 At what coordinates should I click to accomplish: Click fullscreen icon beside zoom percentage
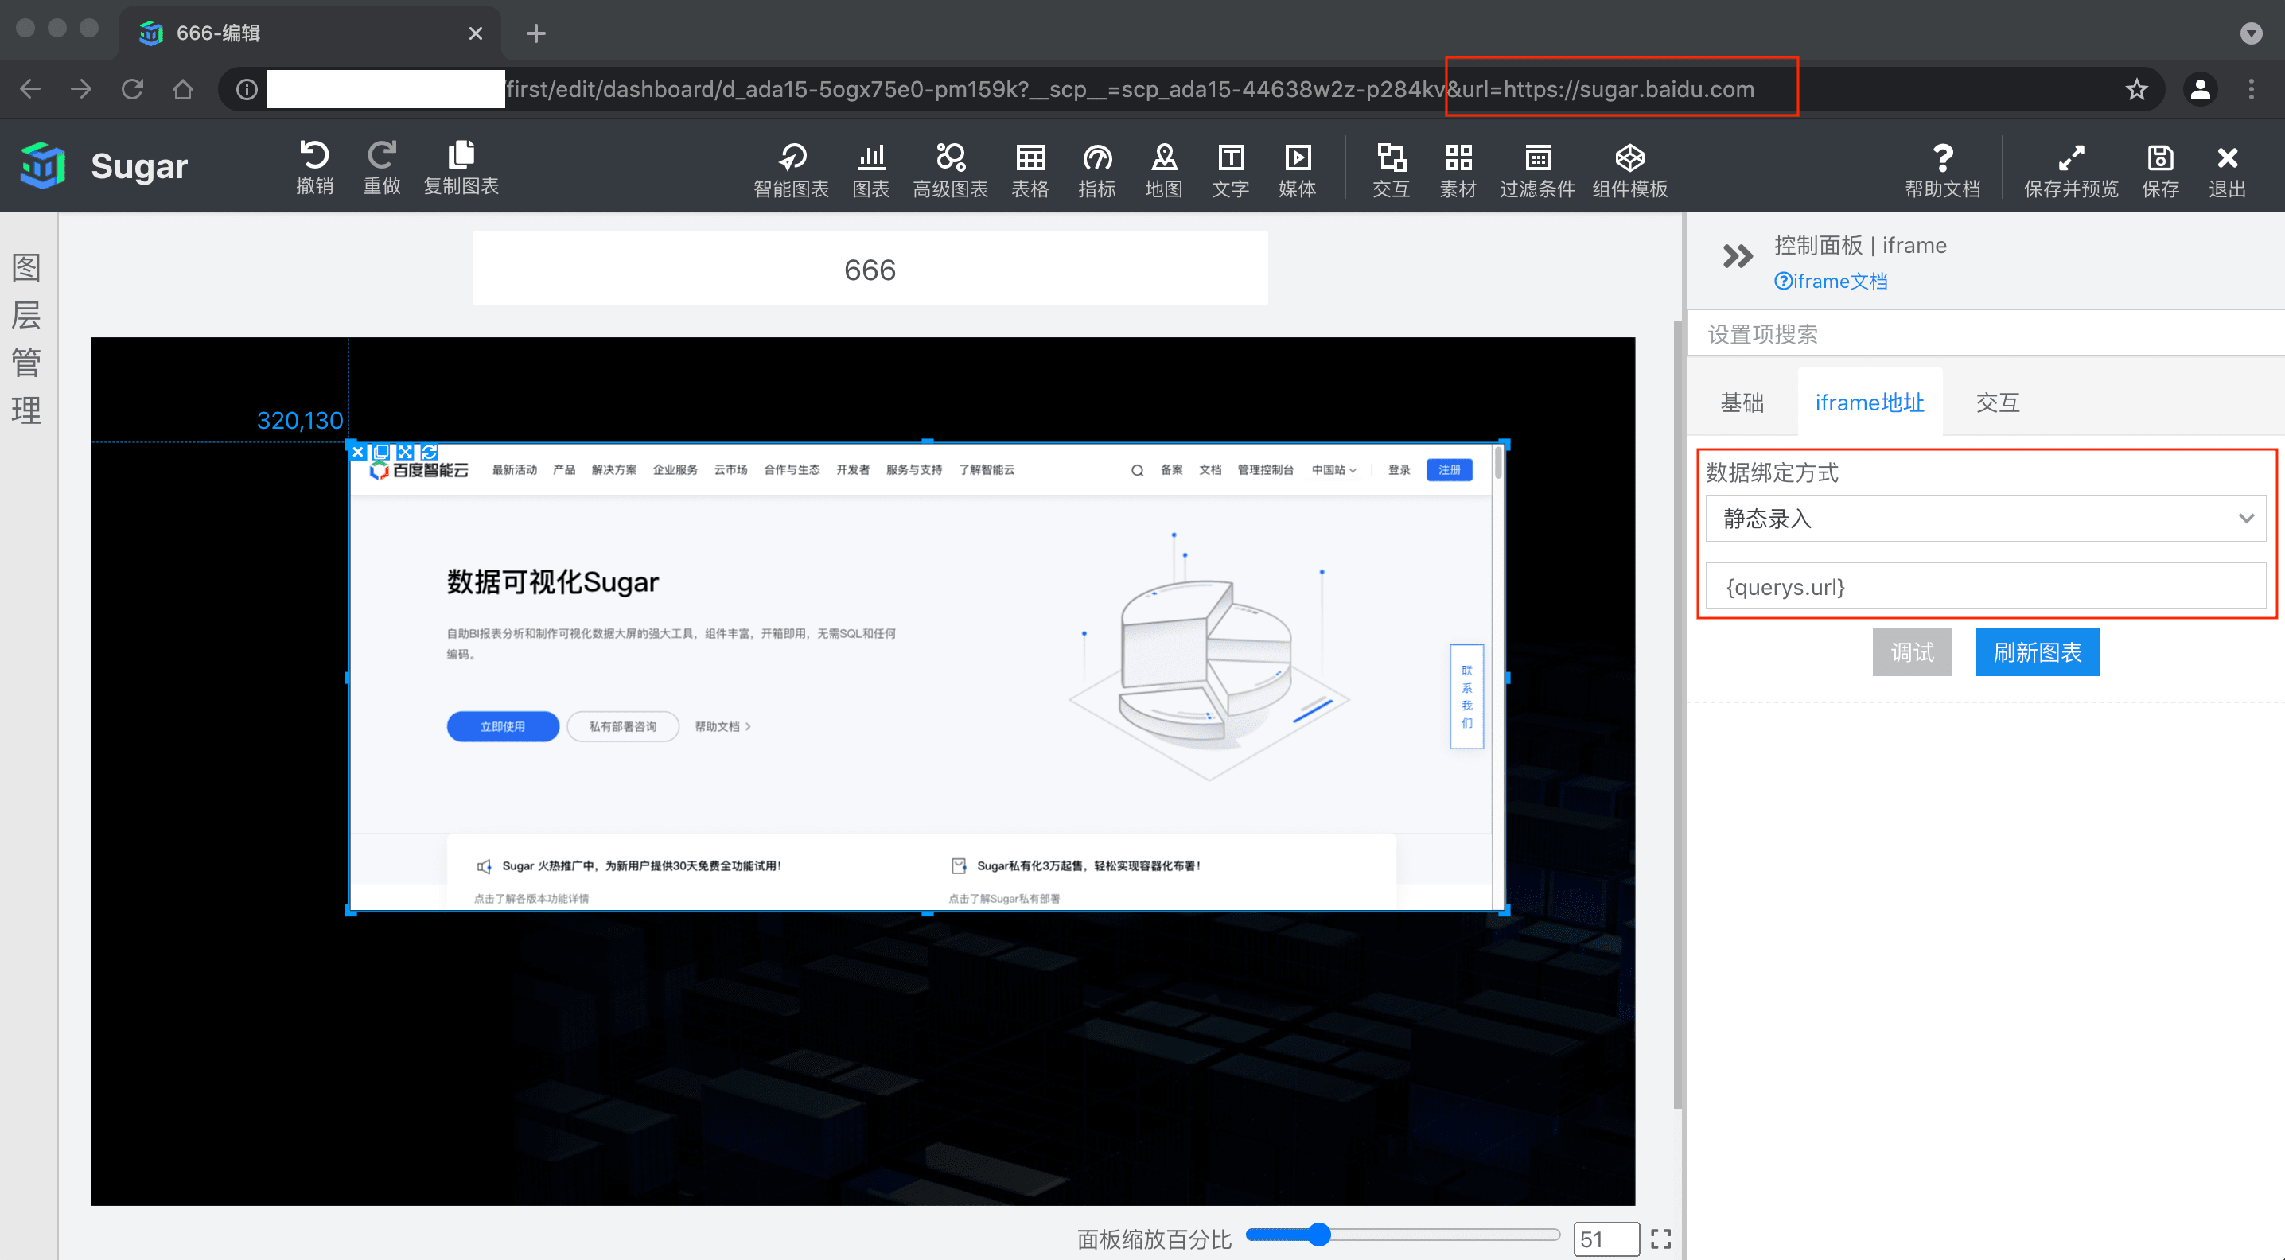pos(1661,1239)
